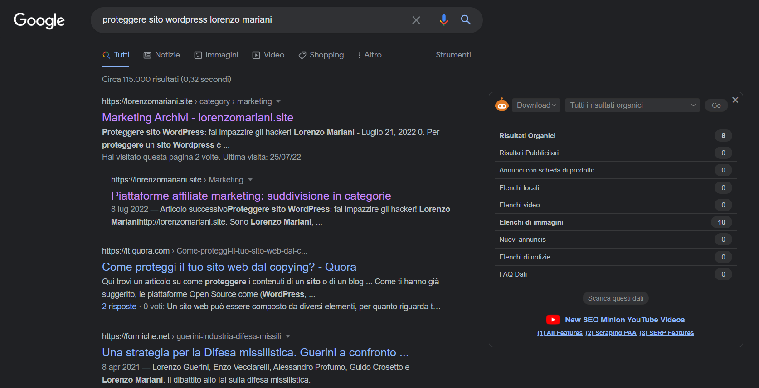759x388 pixels.
Task: Expand options arrow next to lorenzomariani.site Marketing
Action: coord(250,180)
